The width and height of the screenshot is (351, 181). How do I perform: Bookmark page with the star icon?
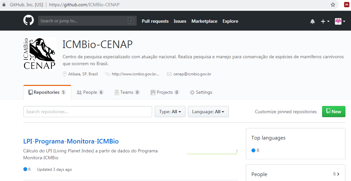(x=333, y=5)
